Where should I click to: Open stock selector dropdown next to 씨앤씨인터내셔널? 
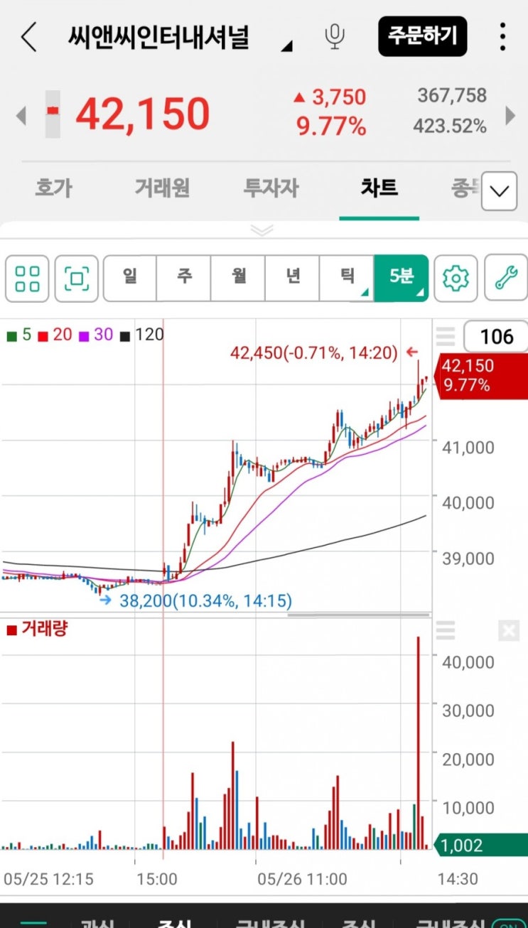(x=286, y=47)
